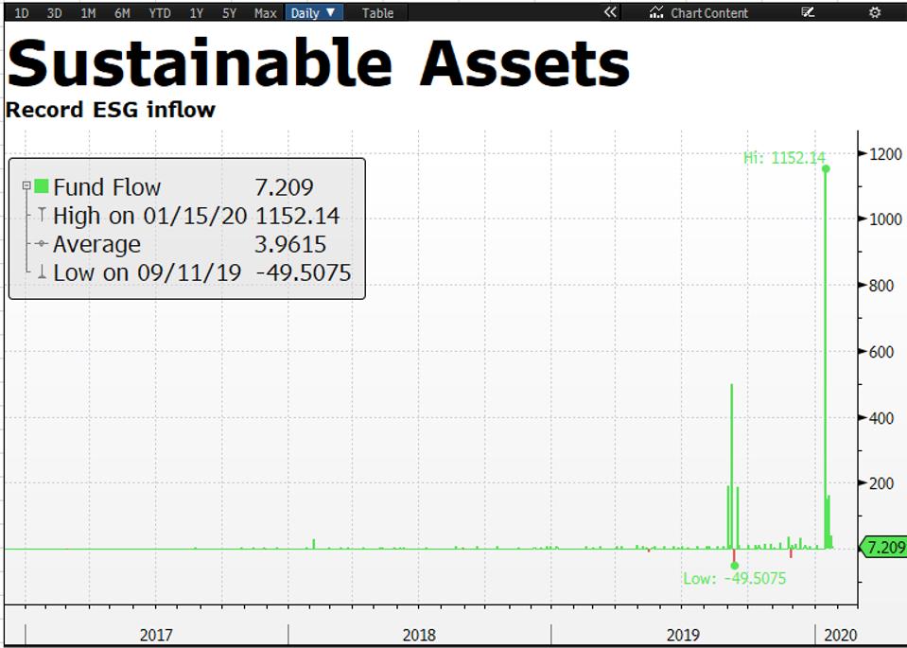Open the Daily frequency dropdown
This screenshot has height=648, width=907.
313,12
